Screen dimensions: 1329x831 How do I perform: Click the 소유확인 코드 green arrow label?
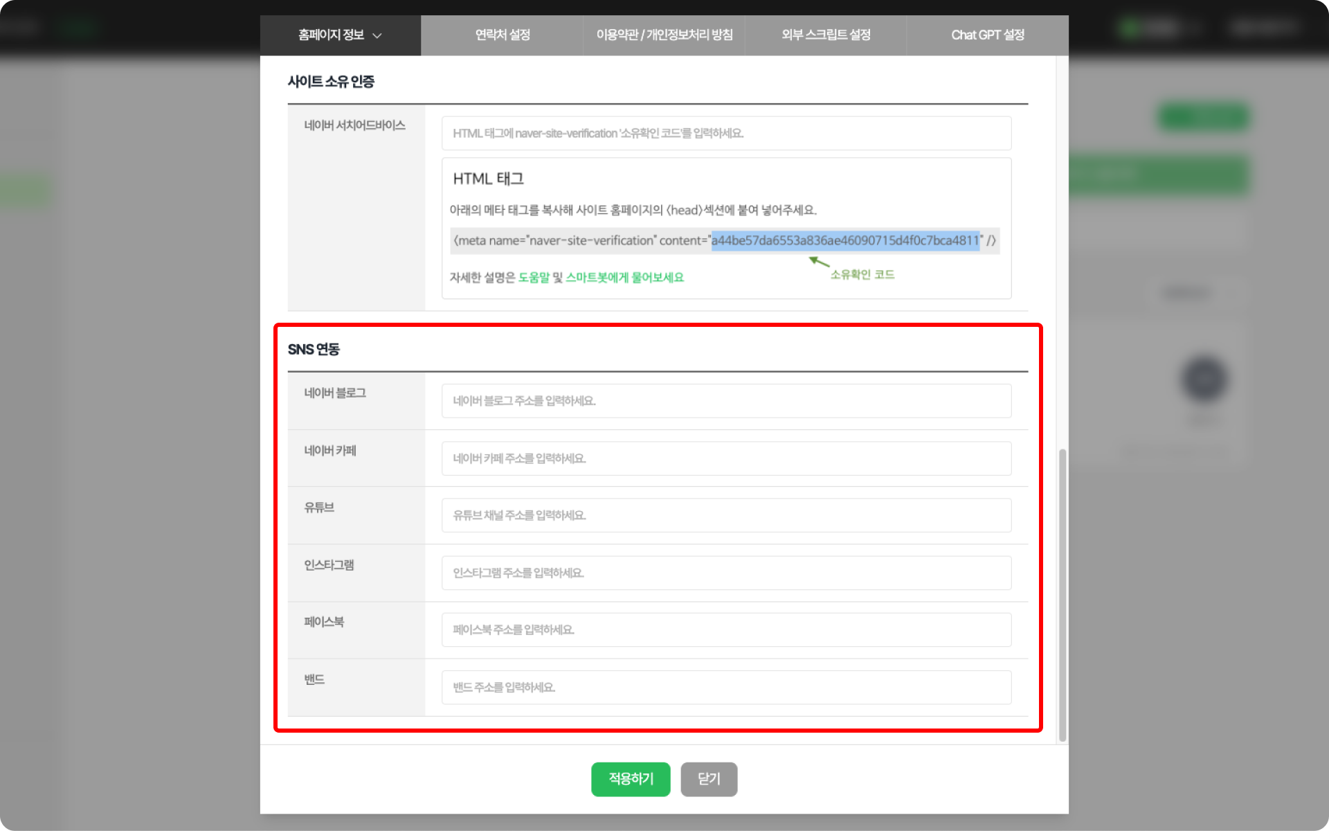(x=862, y=275)
